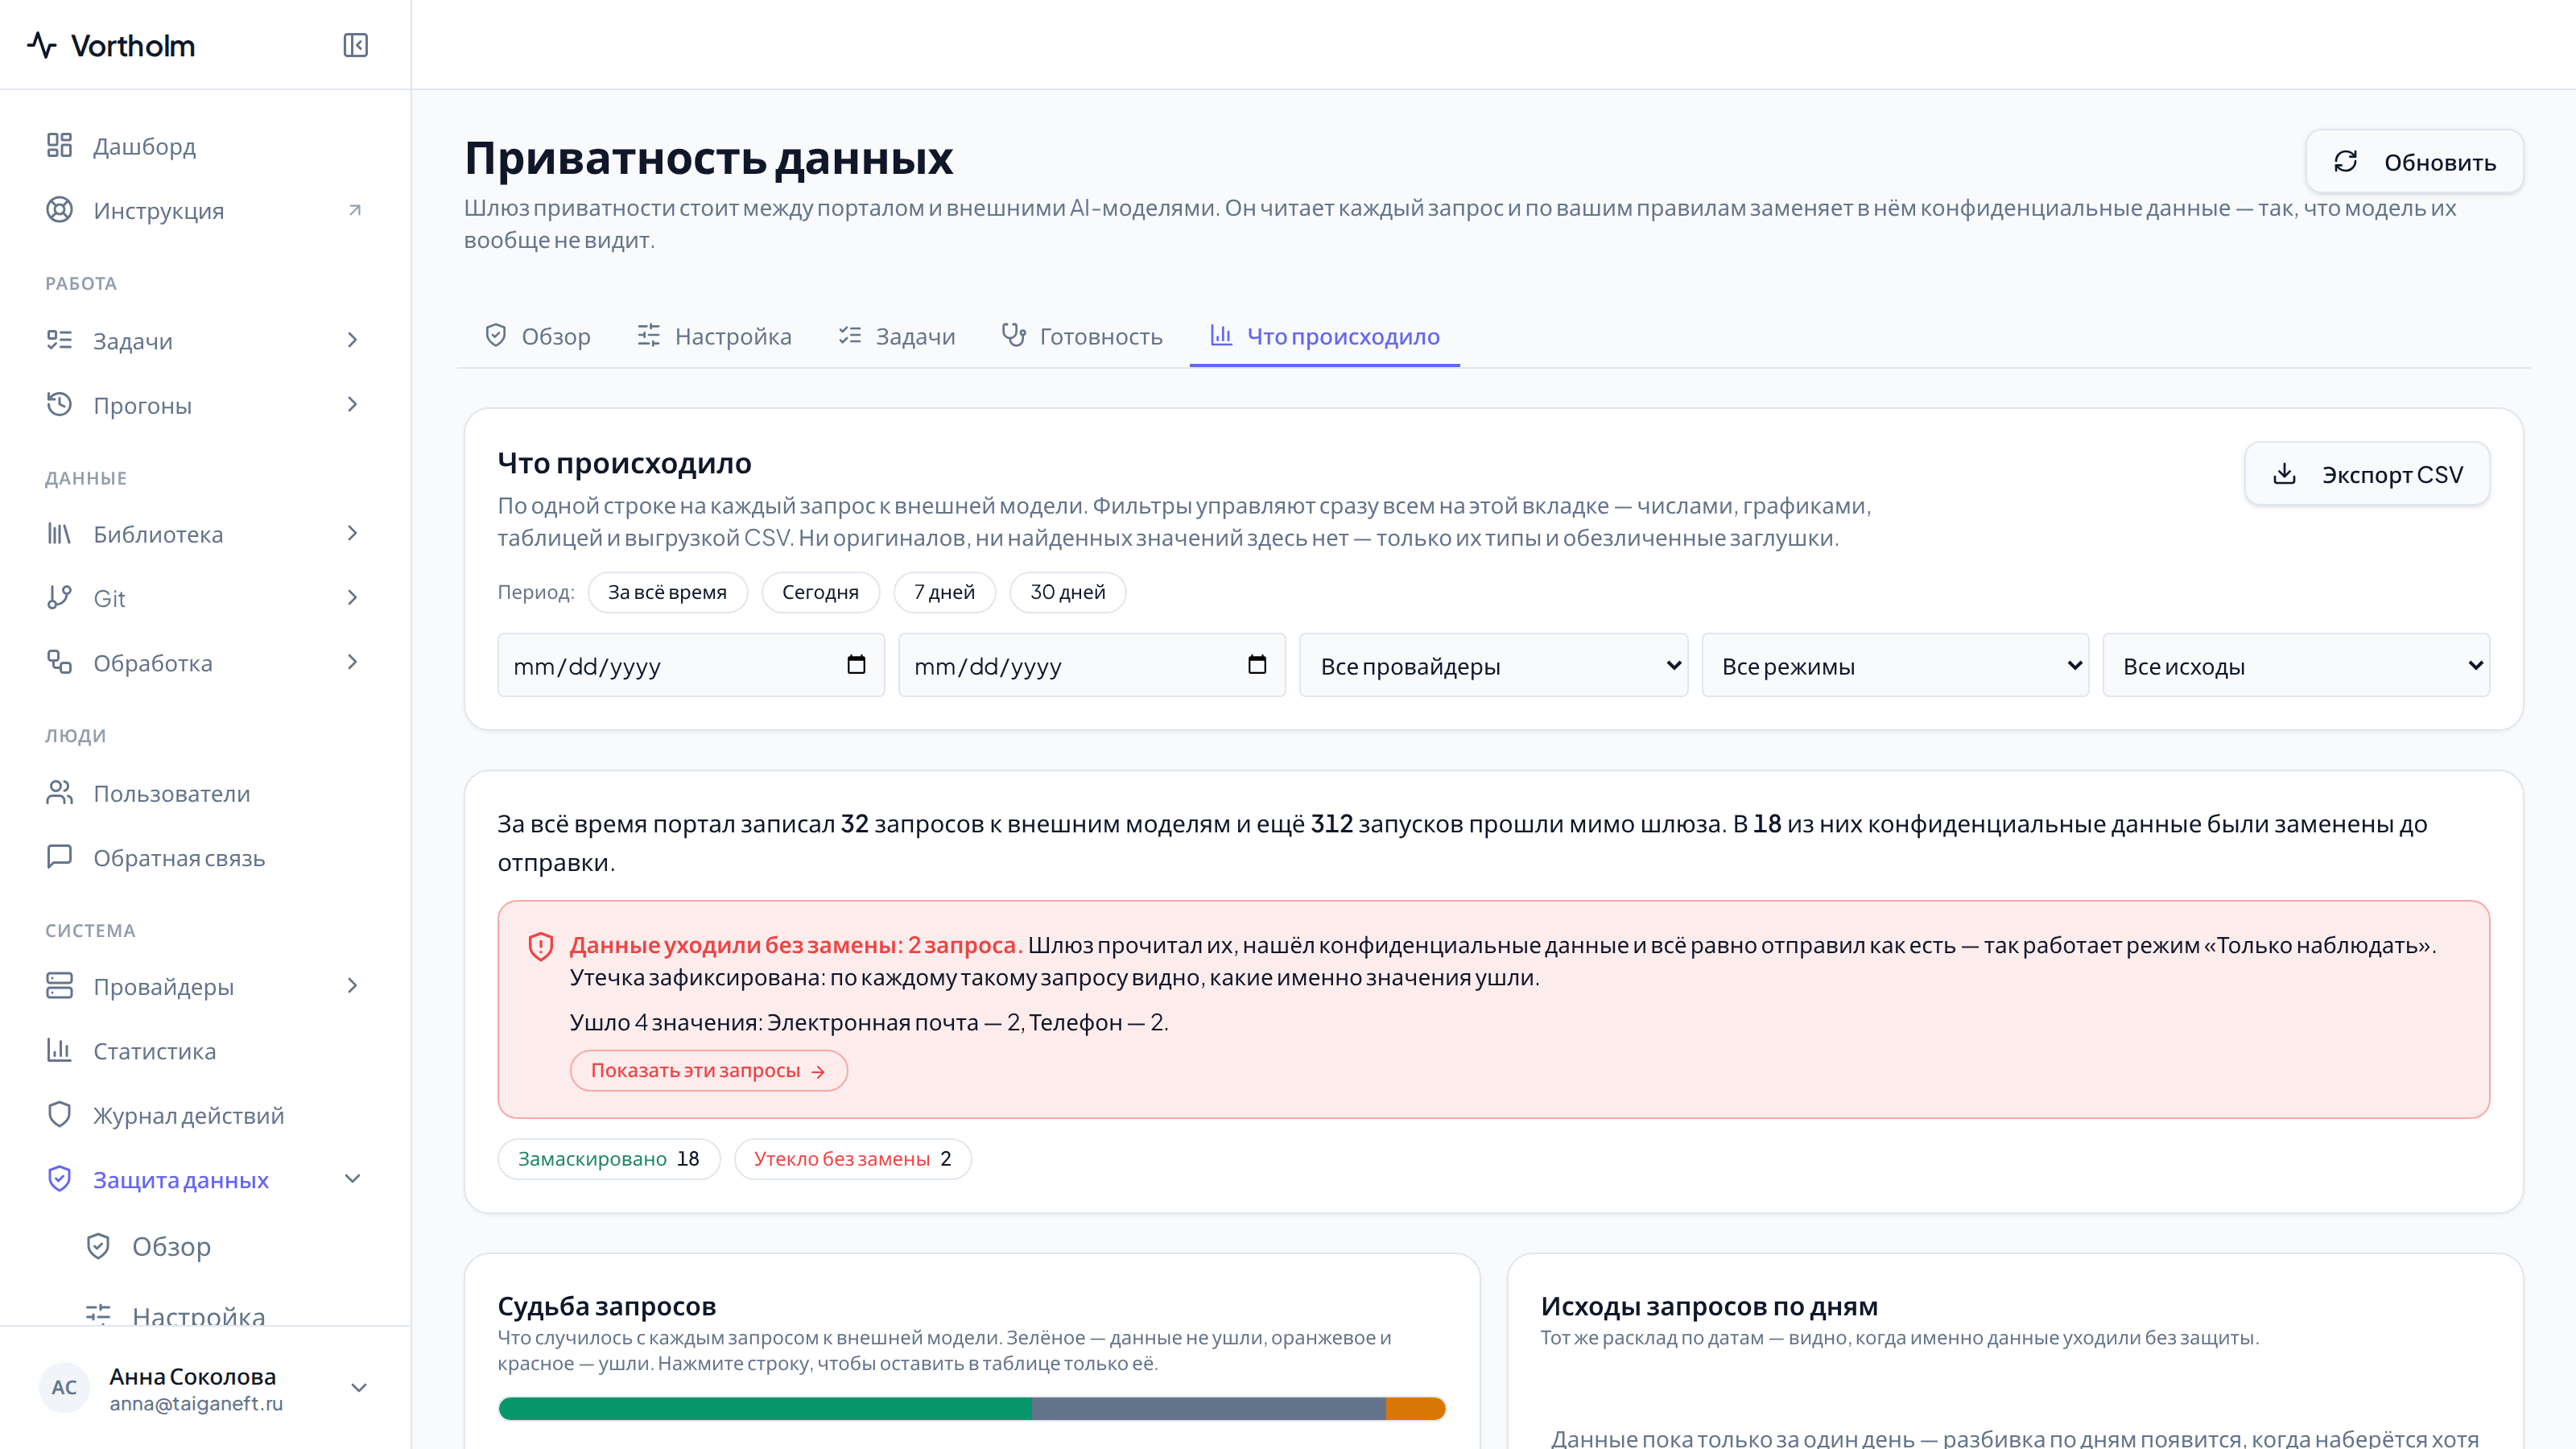The width and height of the screenshot is (2576, 1449).
Task: Click the Защита данных shield-check icon
Action: [x=60, y=1179]
